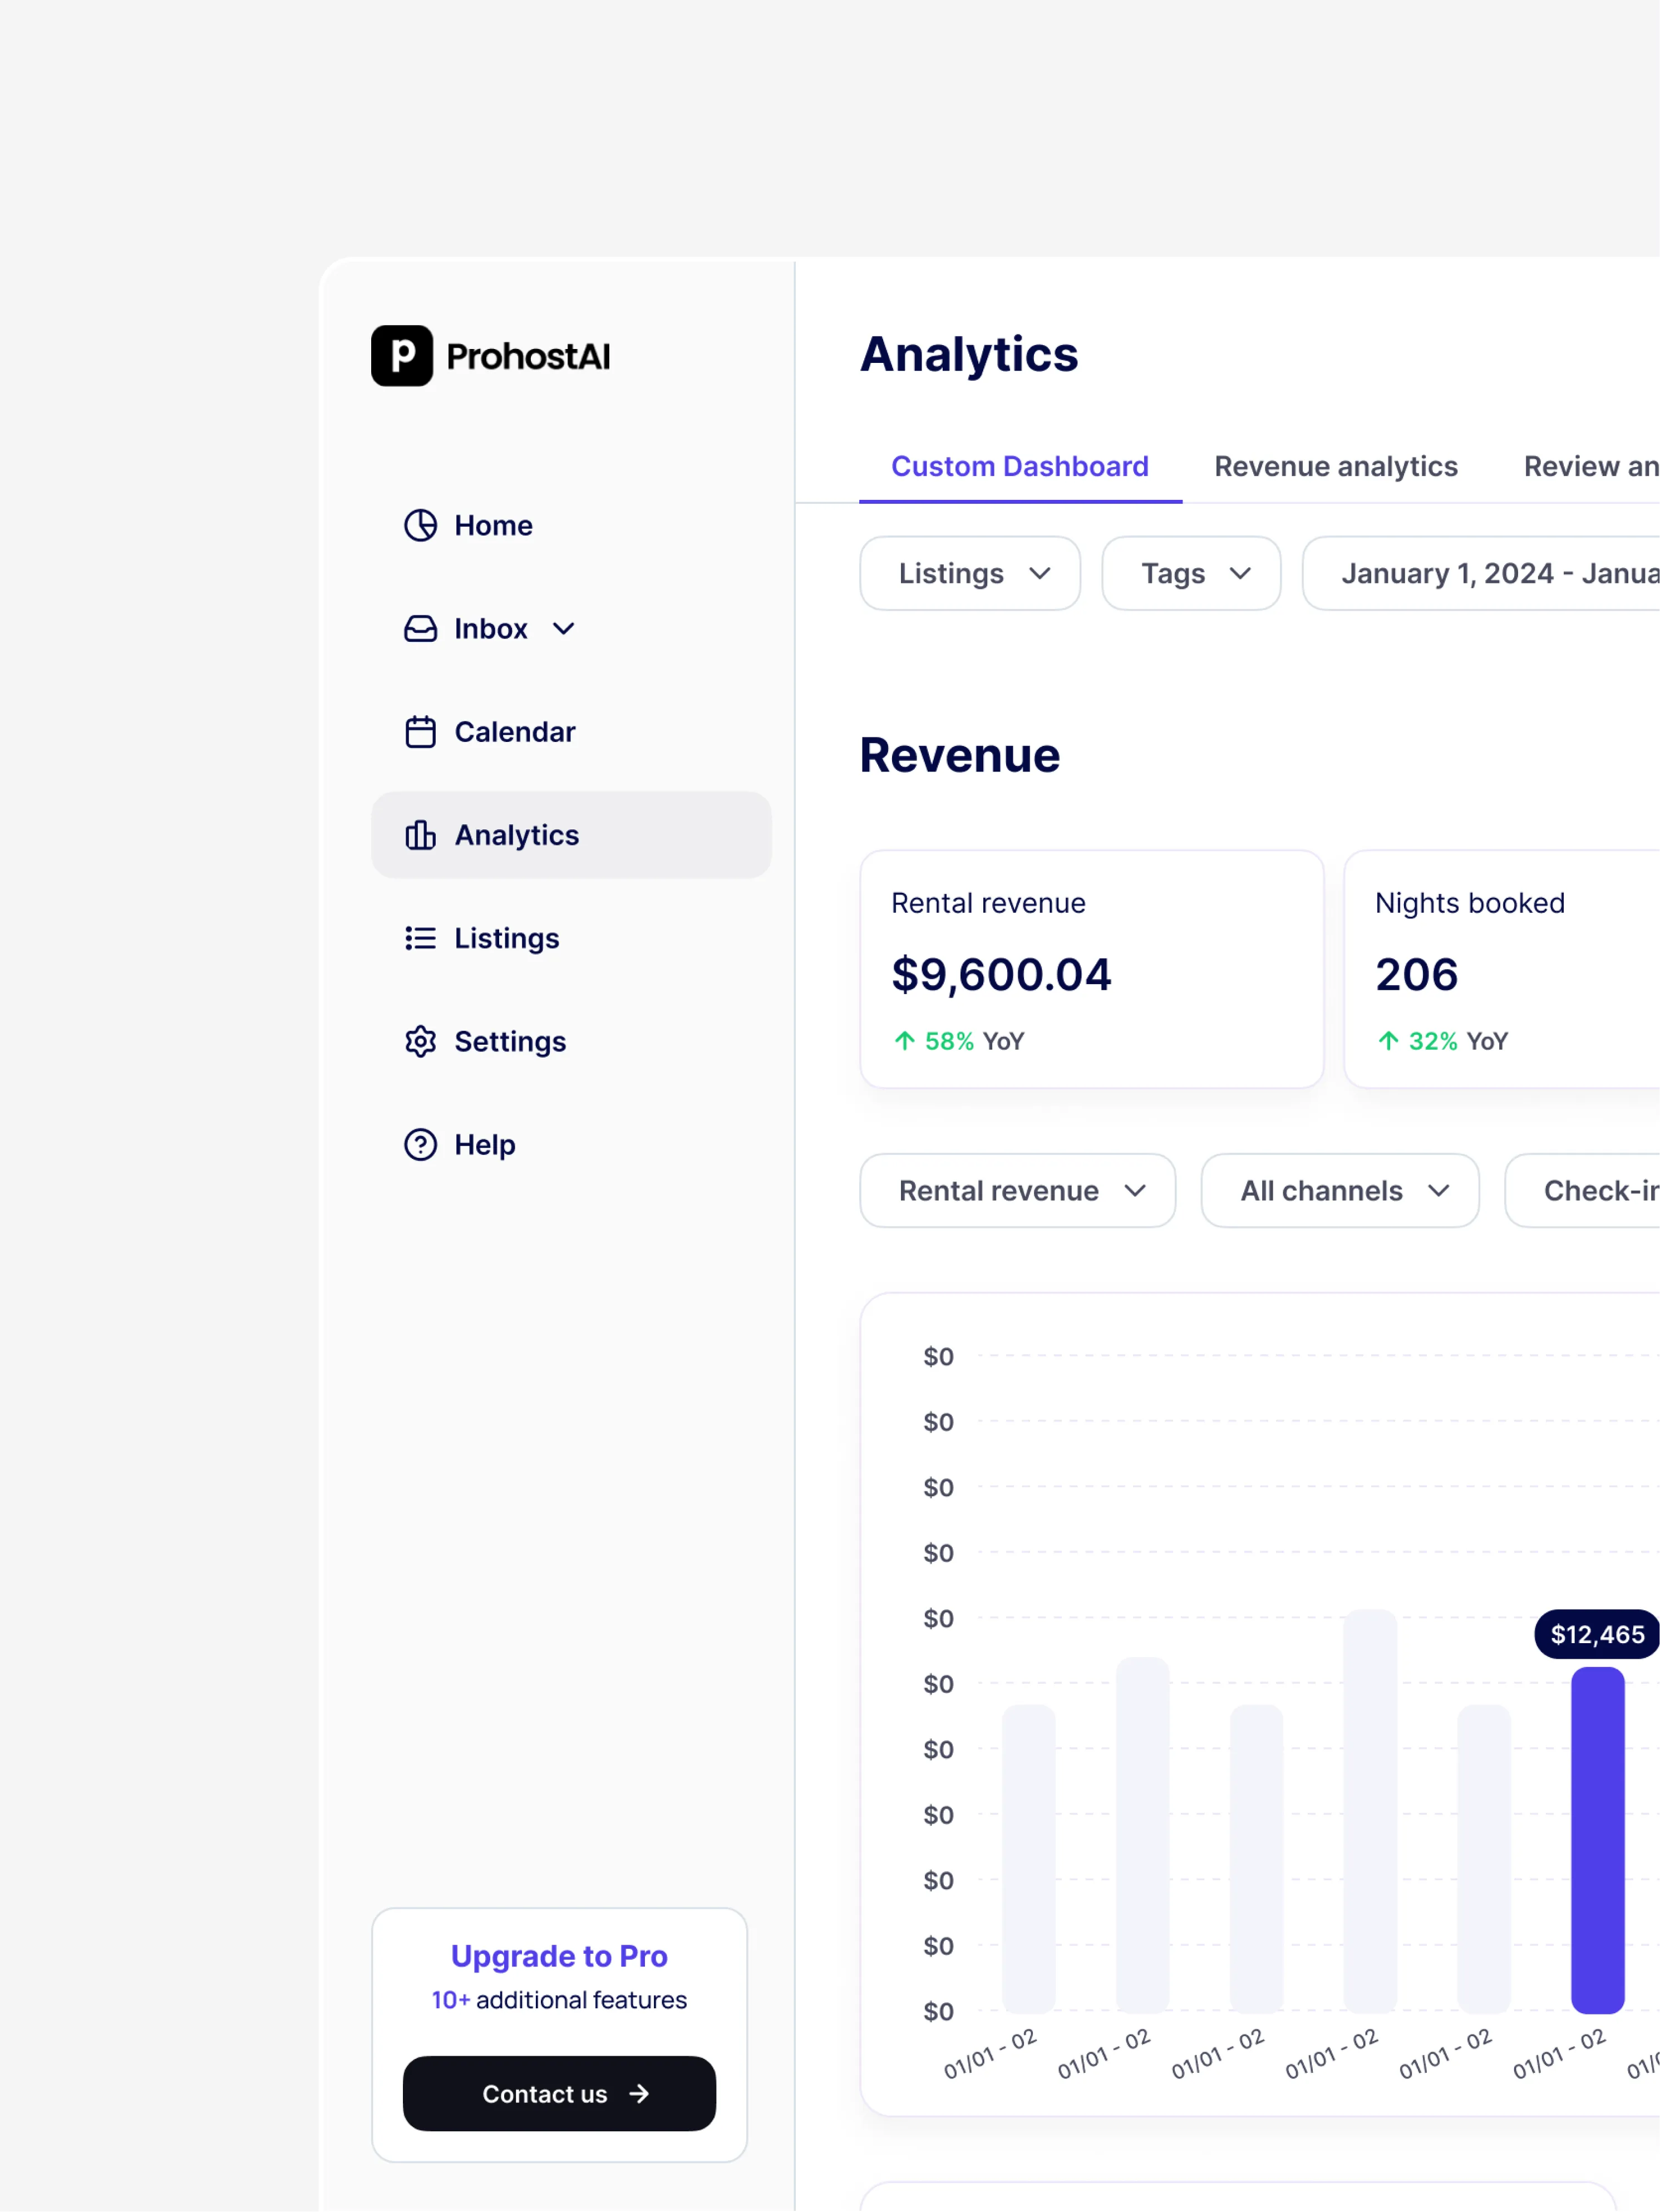This screenshot has height=2212, width=1660.
Task: Click the Calendar icon in sidebar
Action: click(420, 732)
